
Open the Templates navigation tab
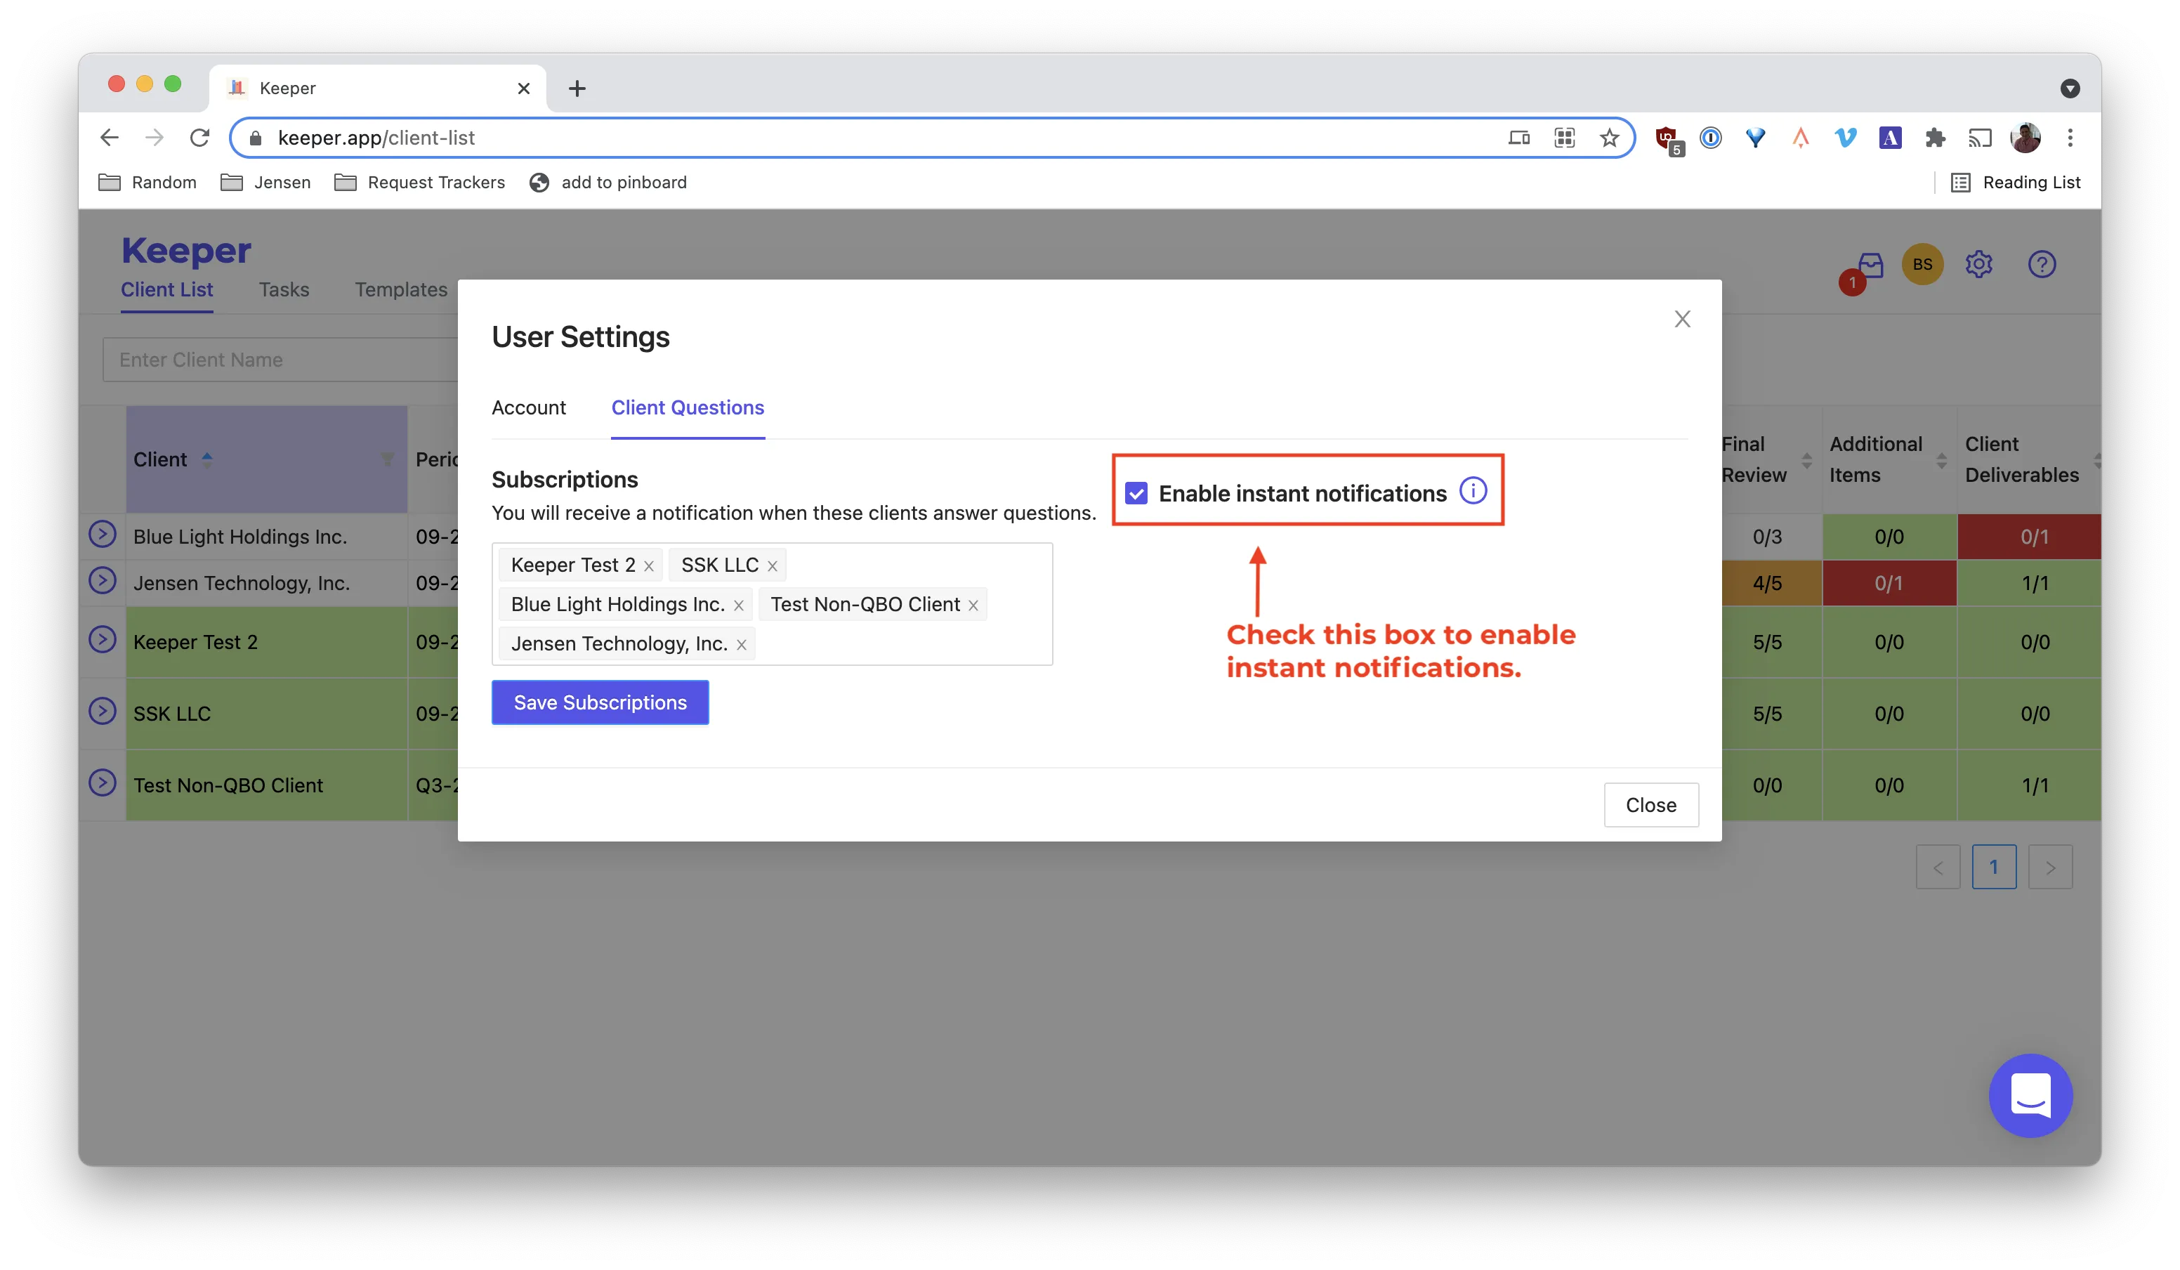[400, 290]
